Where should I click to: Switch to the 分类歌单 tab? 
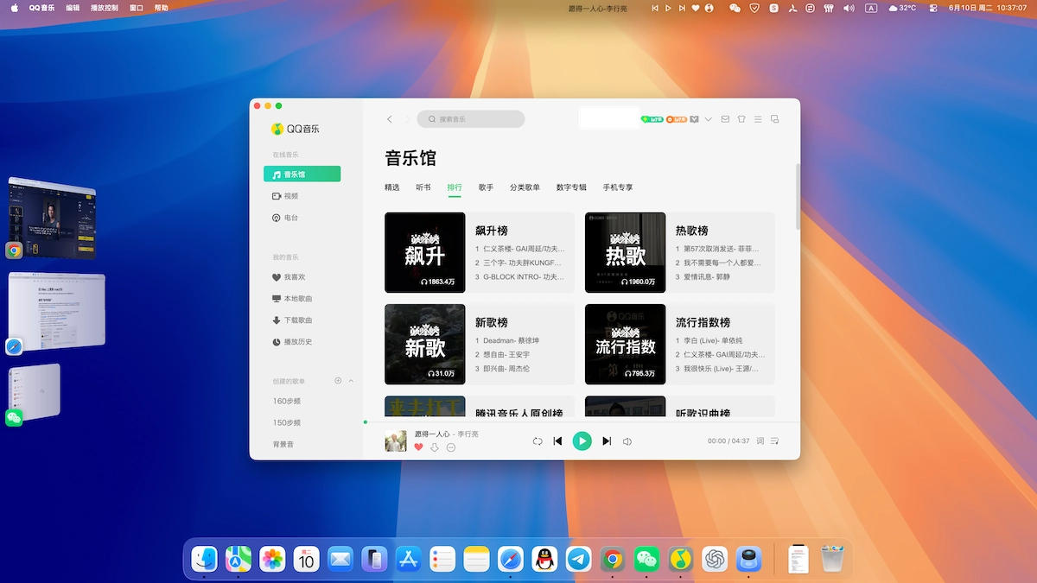pos(525,187)
